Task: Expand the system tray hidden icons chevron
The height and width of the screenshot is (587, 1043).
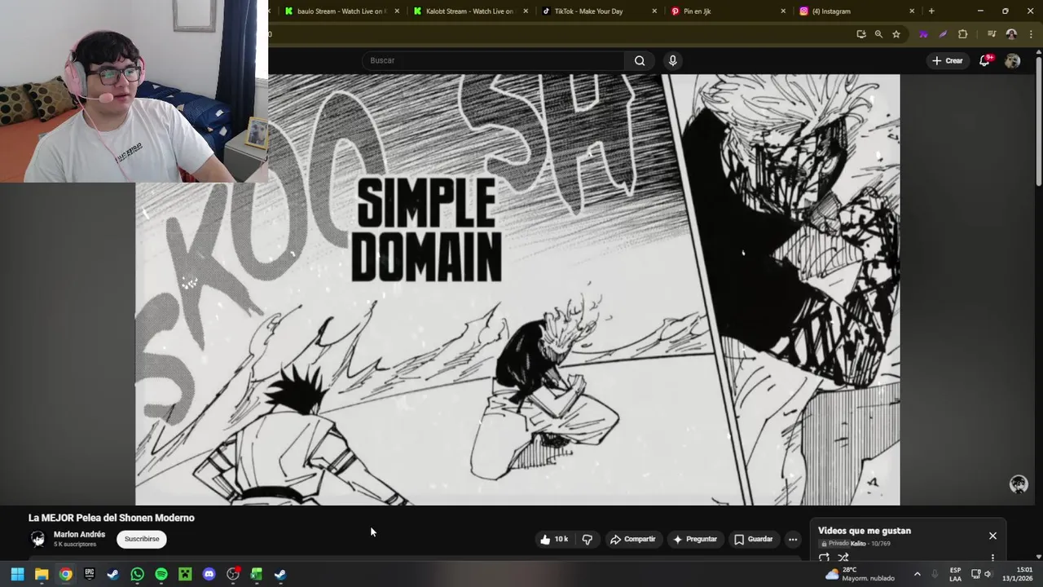Action: (x=917, y=575)
